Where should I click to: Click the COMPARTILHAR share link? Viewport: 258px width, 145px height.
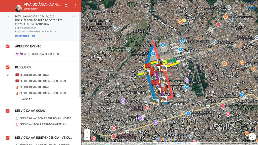pos(25,36)
